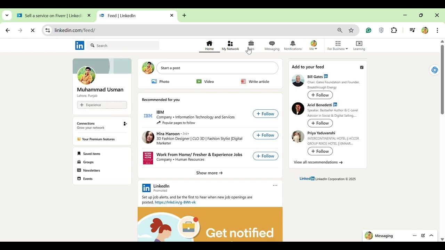Expand For Business apps menu
Image resolution: width=445 pixels, height=250 pixels.
point(338,45)
